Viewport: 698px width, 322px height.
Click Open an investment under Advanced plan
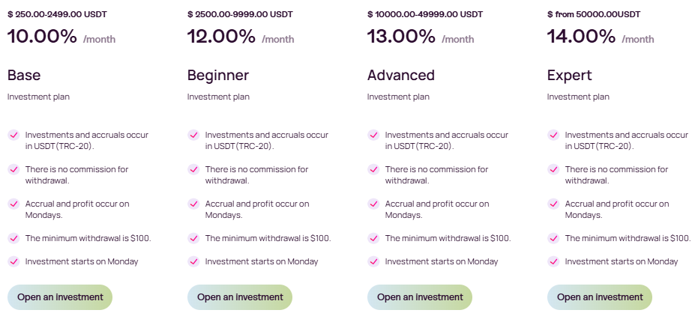[420, 297]
